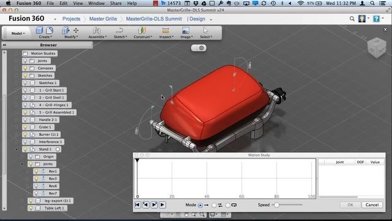This screenshot has height=221, width=392.
Task: Step motion study play forward with bar
Action: coord(154,204)
